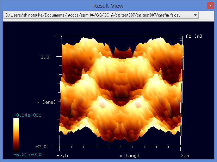Click the -2.5 x-axis tick label
217x162 pixels.
[62, 156]
